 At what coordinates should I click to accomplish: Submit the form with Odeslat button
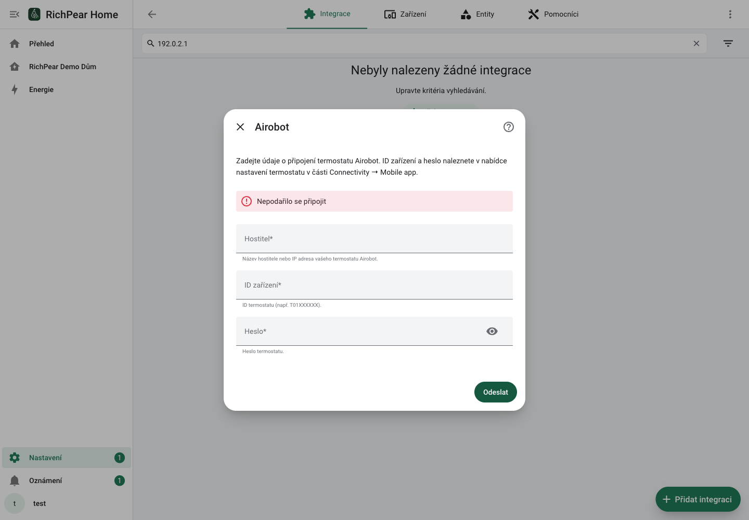coord(496,392)
